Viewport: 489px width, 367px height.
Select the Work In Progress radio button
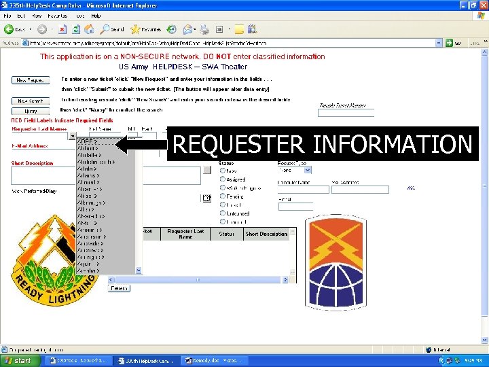coord(223,188)
